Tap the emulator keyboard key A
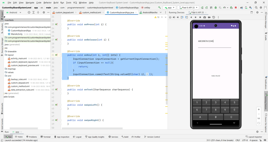This screenshot has width=268, height=142. (200, 117)
